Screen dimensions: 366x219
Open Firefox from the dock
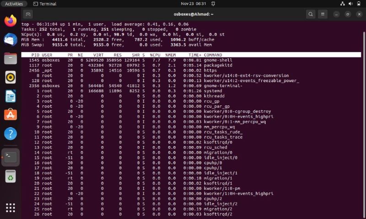(x=11, y=21)
